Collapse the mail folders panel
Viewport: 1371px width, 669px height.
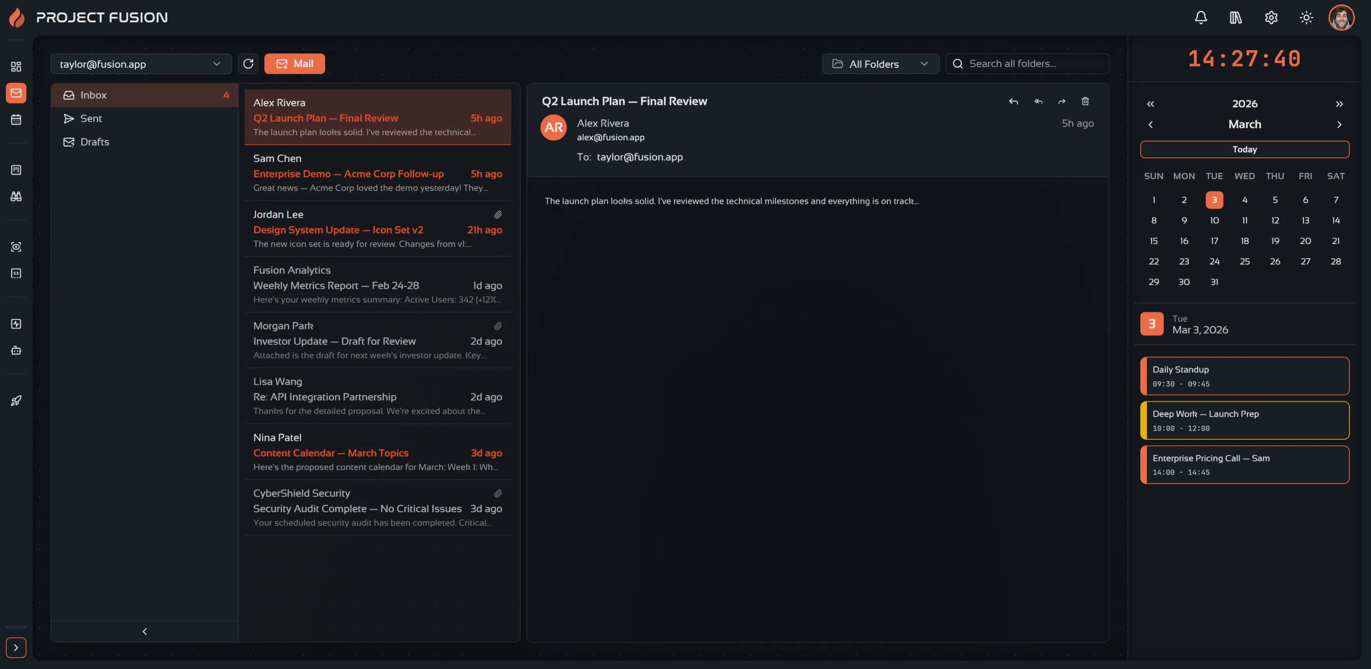144,631
